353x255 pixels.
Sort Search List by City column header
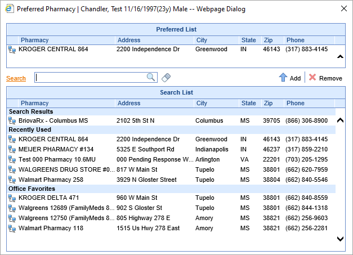[202, 103]
